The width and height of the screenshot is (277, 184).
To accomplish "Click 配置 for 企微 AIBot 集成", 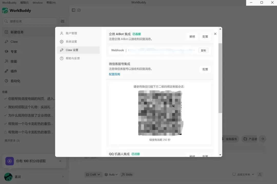I will [x=205, y=37].
